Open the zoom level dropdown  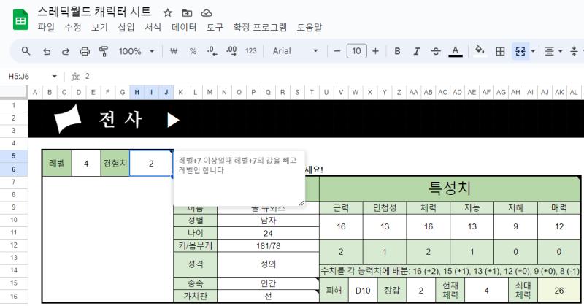click(137, 51)
